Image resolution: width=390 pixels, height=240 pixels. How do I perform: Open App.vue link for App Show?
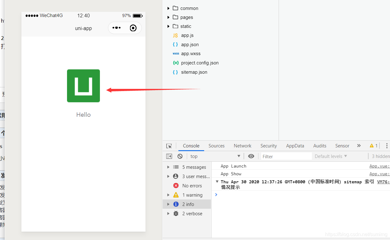[x=379, y=174]
